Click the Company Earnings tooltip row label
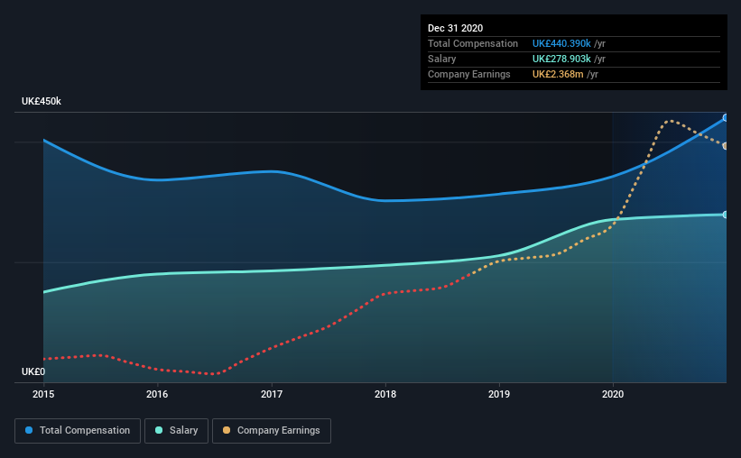The height and width of the screenshot is (458, 741). 468,75
